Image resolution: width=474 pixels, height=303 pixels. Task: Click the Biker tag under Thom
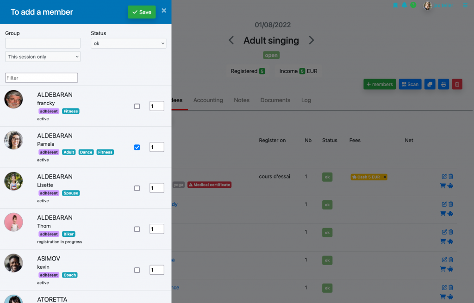69,234
